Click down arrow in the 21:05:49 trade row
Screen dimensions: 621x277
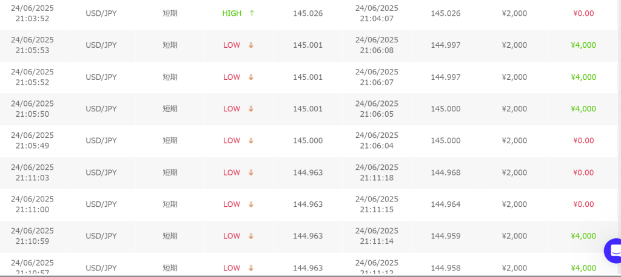(x=250, y=141)
